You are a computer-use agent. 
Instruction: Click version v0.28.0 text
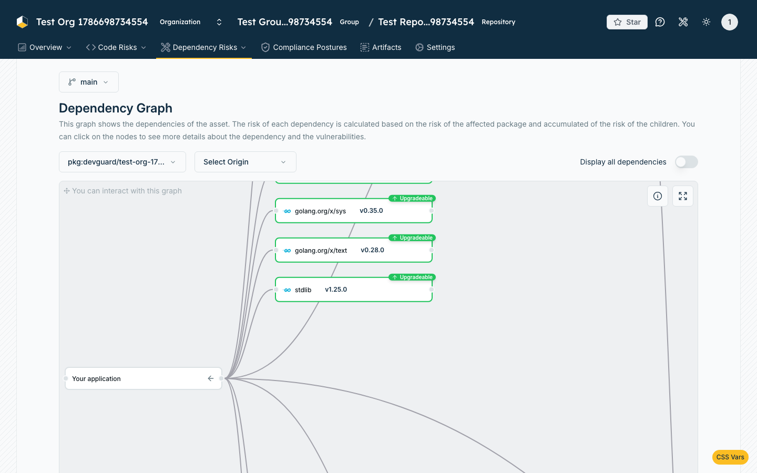372,250
